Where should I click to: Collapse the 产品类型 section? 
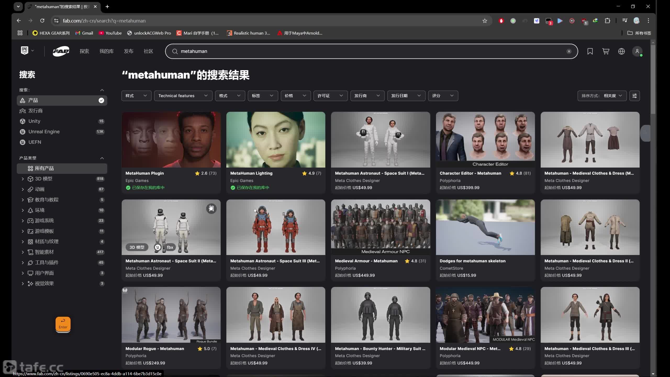(102, 158)
